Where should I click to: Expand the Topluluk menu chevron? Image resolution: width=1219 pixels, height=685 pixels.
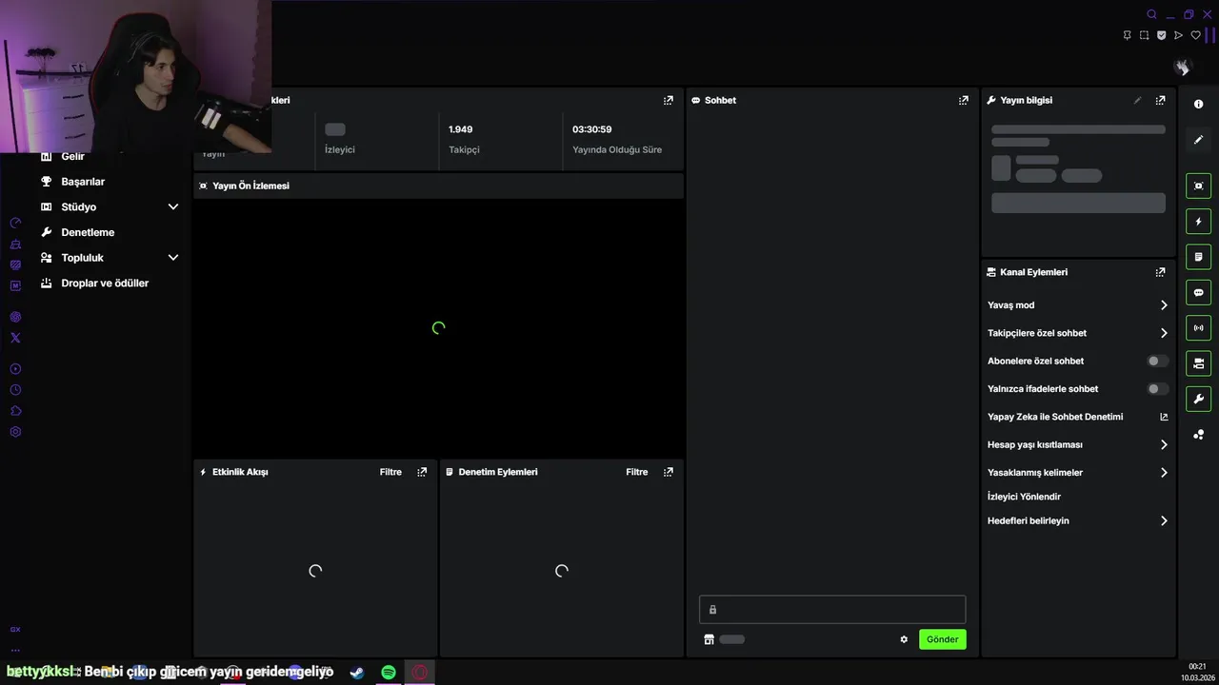[x=173, y=258]
